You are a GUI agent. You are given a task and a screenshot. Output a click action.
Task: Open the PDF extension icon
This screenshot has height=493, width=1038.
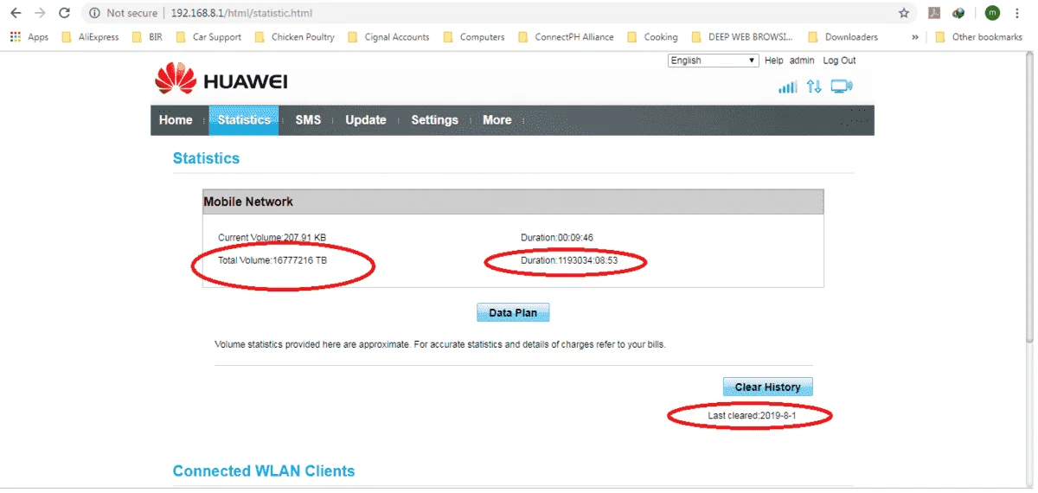coord(934,13)
